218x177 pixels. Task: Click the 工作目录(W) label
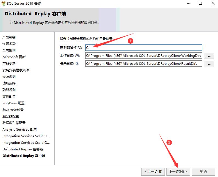pos(70,55)
